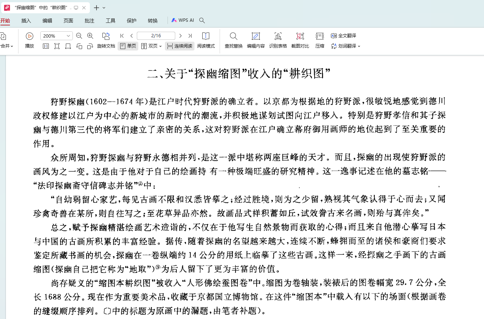Zoom in with the plus magnifier
This screenshot has height=319, width=484.
point(90,36)
